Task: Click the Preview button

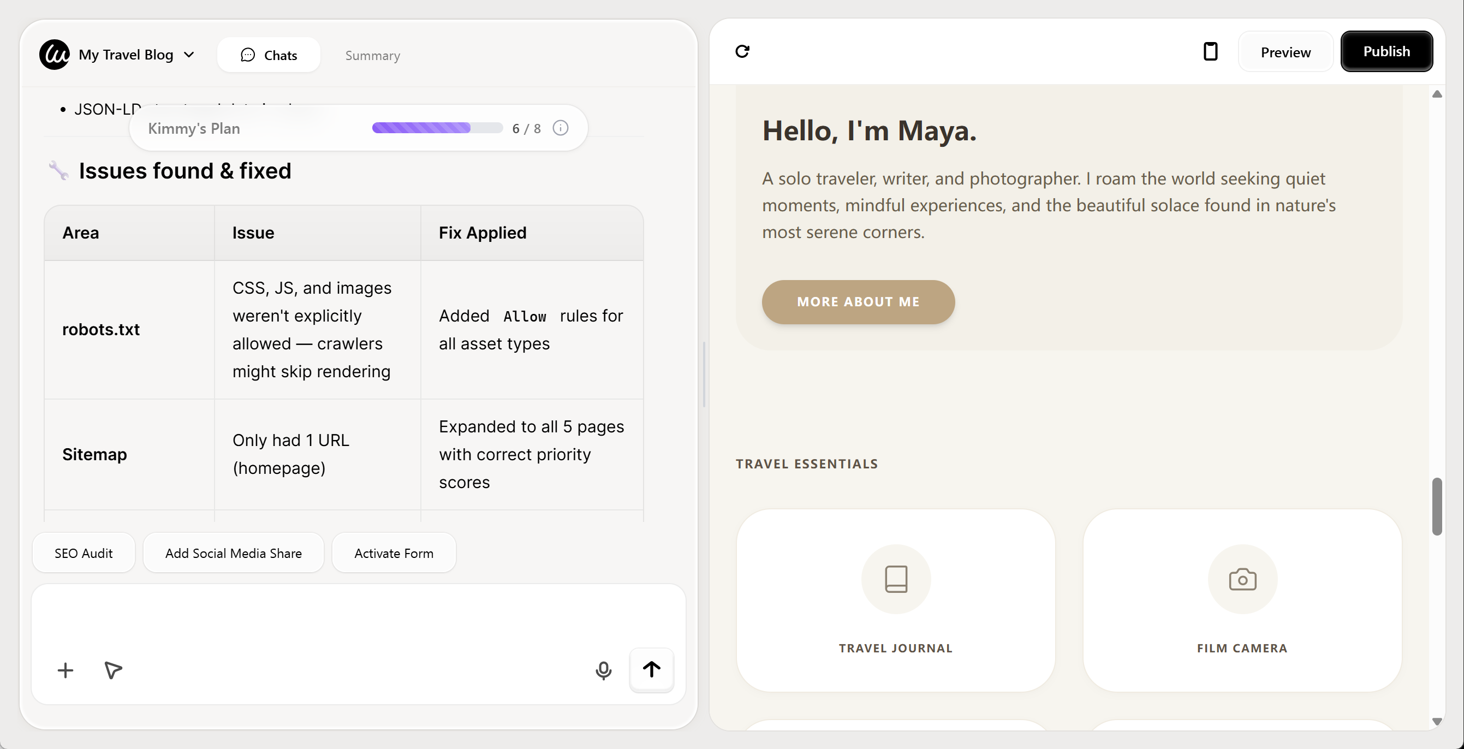Action: (1286, 52)
